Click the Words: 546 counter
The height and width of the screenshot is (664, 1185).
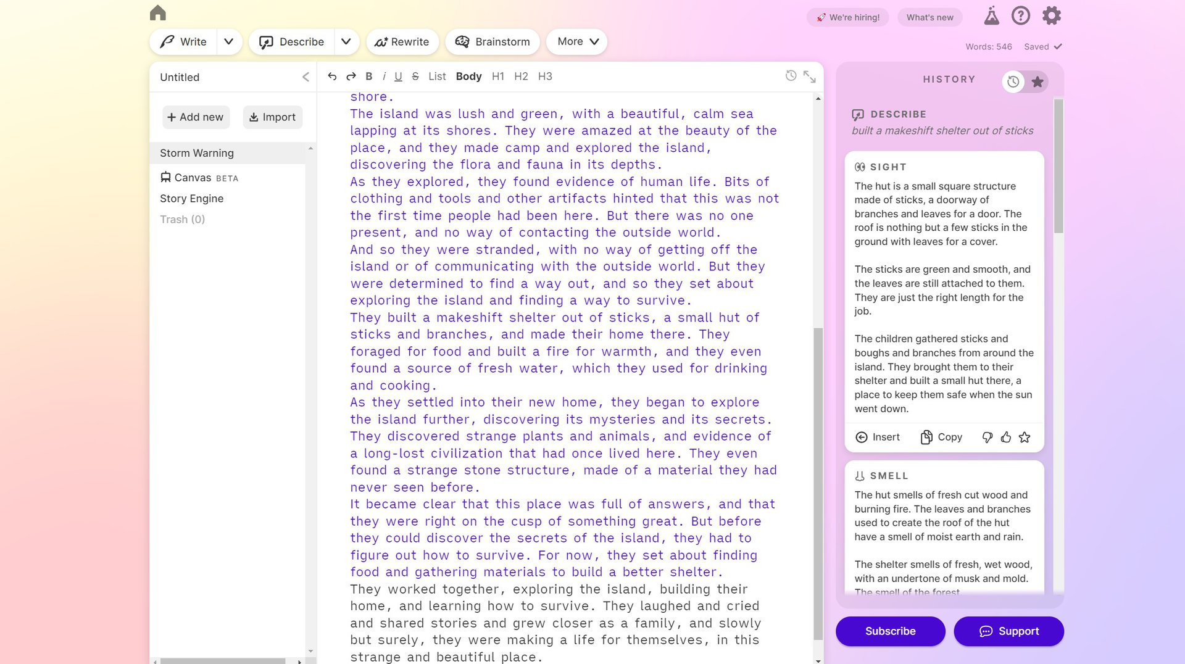tap(989, 47)
